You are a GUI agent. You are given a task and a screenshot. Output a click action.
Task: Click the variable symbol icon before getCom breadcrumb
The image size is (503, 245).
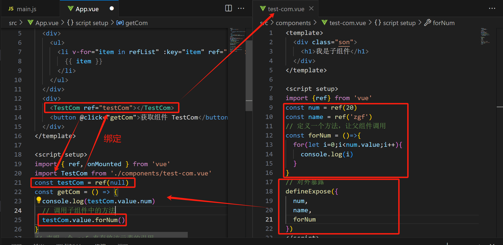pos(120,23)
